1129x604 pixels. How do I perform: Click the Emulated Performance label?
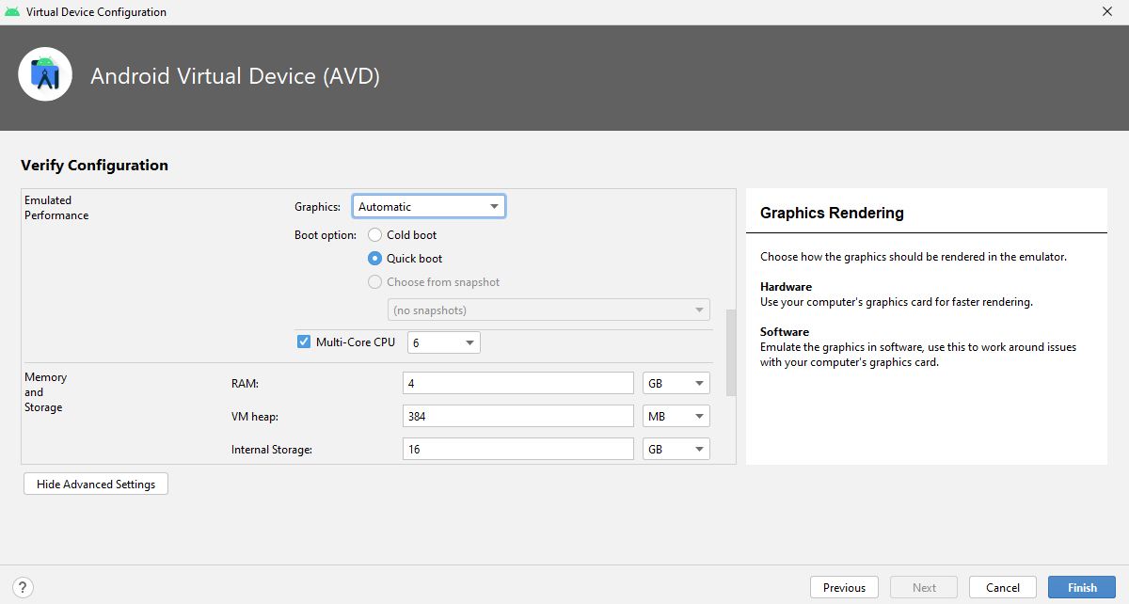click(56, 207)
